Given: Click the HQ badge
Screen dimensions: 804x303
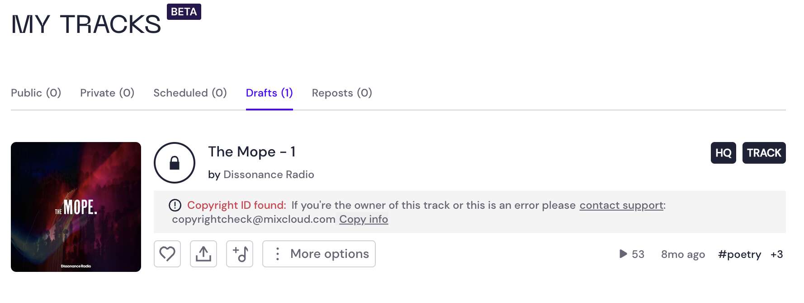Looking at the screenshot, I should pos(723,153).
